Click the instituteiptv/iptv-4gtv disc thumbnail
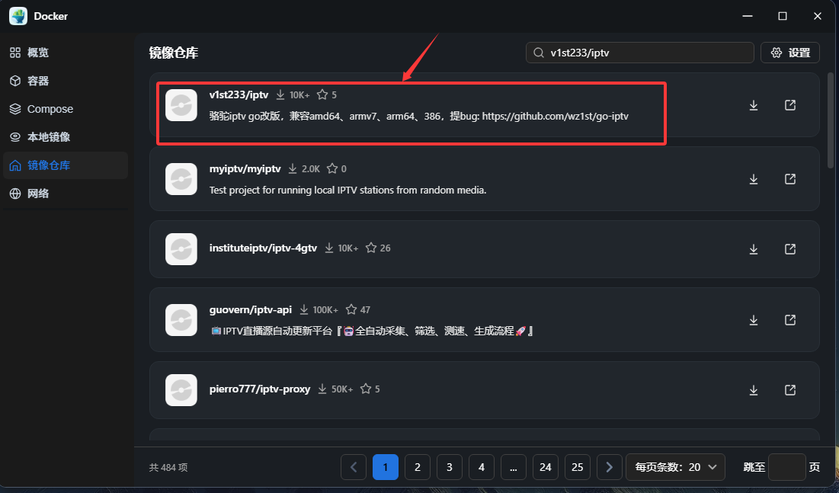 click(x=181, y=249)
